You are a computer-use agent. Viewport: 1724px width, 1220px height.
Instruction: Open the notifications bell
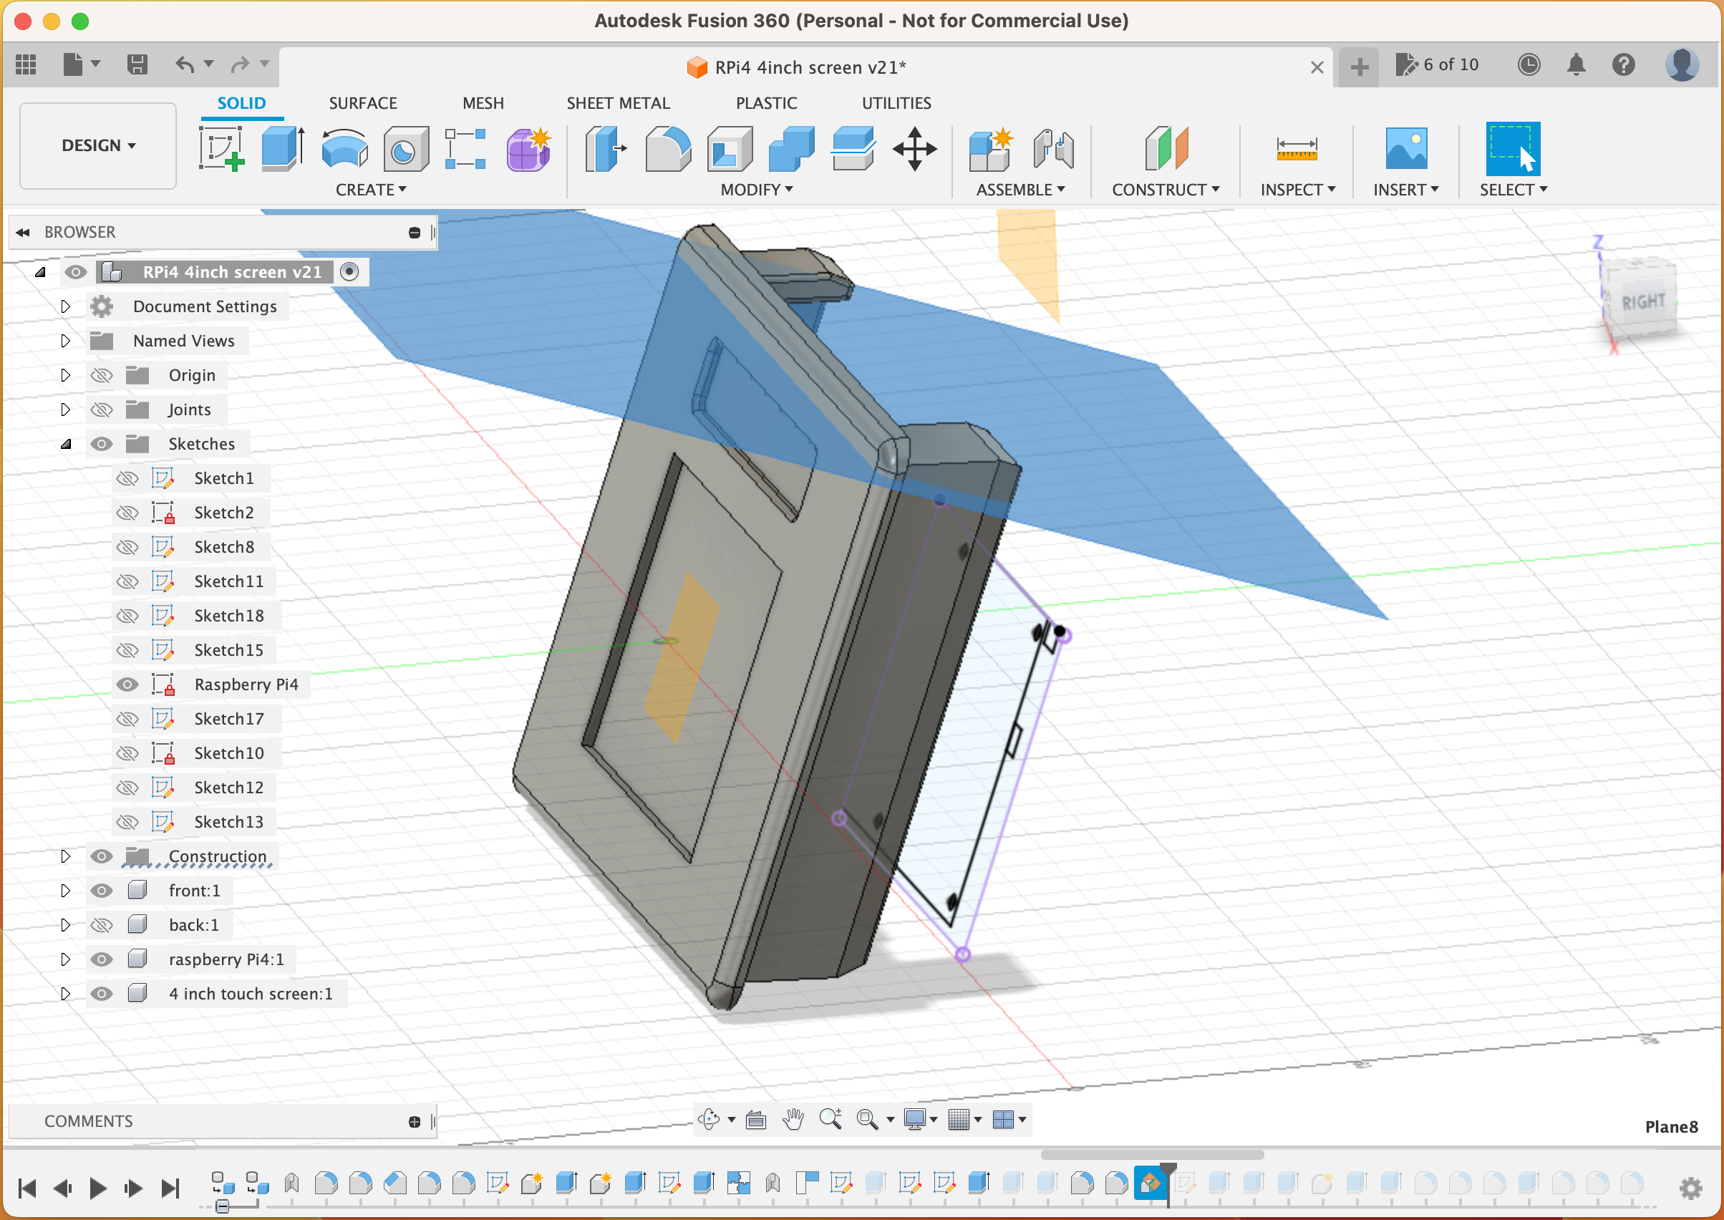[x=1576, y=64]
